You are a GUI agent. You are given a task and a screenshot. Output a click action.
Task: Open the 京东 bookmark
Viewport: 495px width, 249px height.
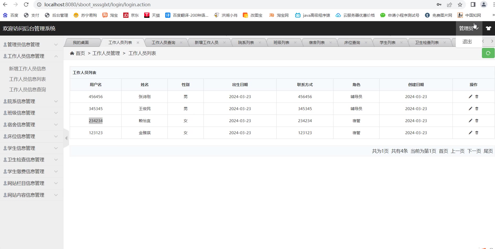(131, 15)
